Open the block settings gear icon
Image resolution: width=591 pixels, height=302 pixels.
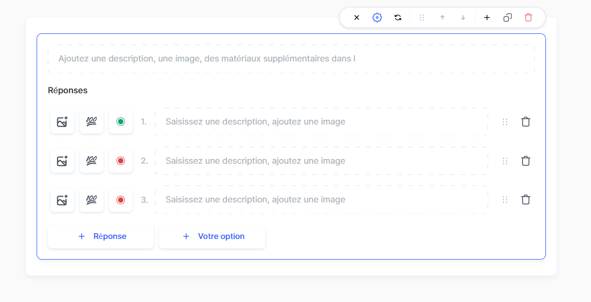(377, 17)
